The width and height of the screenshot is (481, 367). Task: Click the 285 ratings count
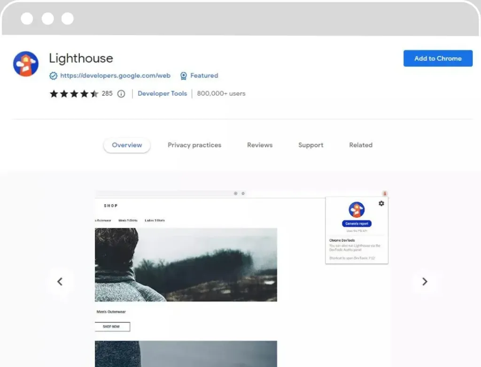pyautogui.click(x=107, y=93)
